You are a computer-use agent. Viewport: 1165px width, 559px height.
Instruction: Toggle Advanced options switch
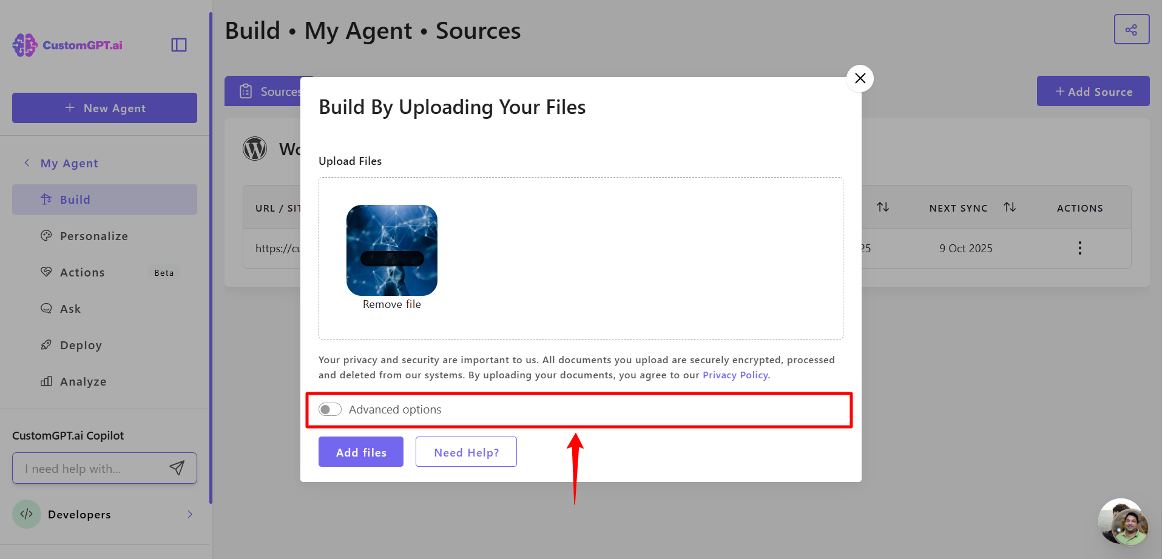[330, 410]
